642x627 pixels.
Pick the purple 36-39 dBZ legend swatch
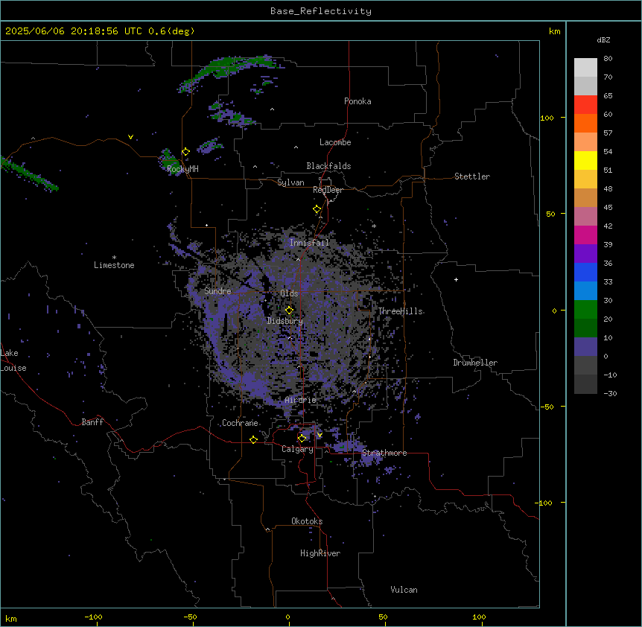585,253
